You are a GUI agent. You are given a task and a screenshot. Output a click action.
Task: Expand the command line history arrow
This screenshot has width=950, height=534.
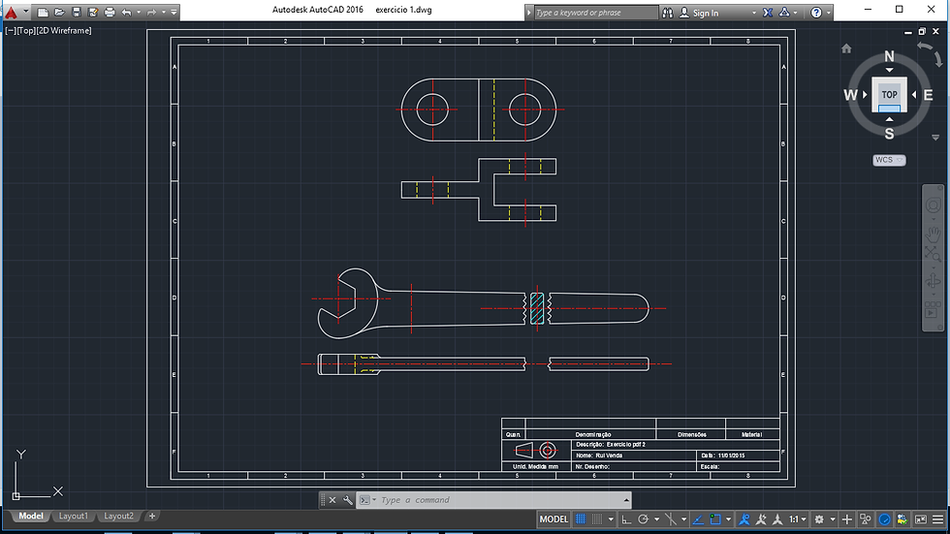pos(626,500)
